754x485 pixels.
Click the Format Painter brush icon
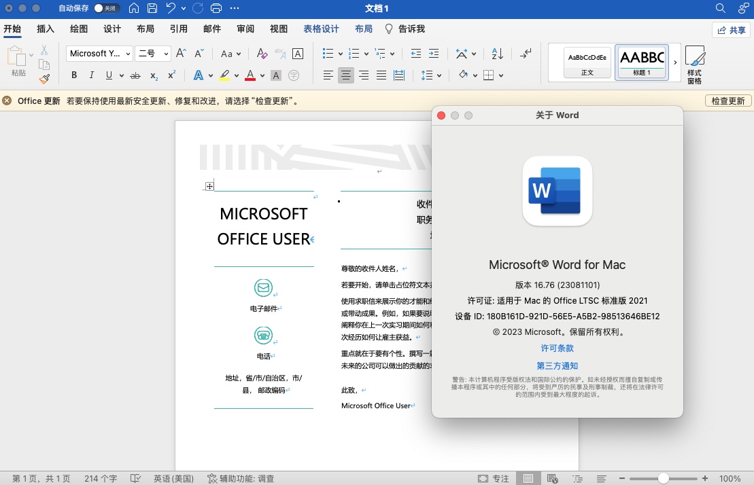(x=44, y=79)
